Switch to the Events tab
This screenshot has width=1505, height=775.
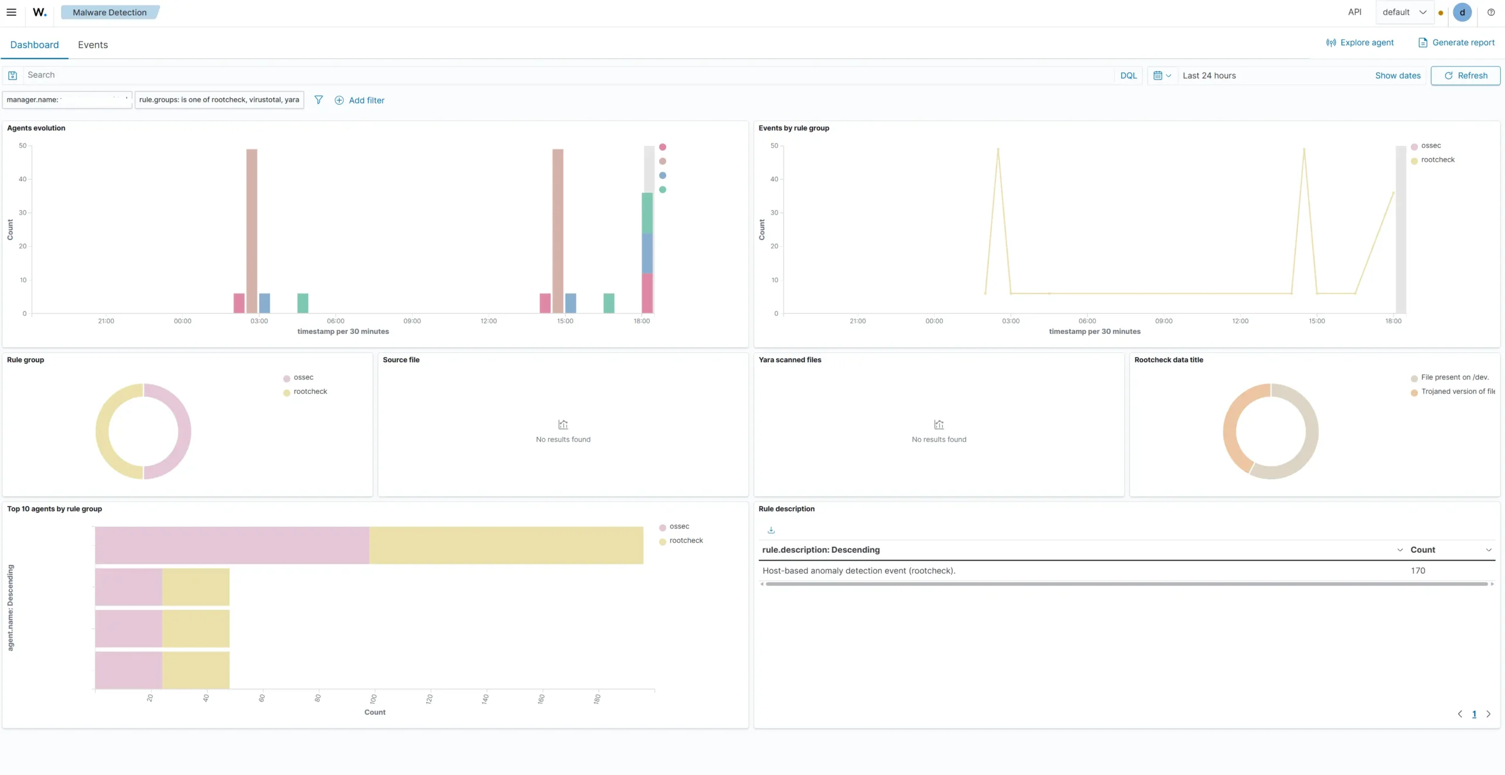click(93, 45)
